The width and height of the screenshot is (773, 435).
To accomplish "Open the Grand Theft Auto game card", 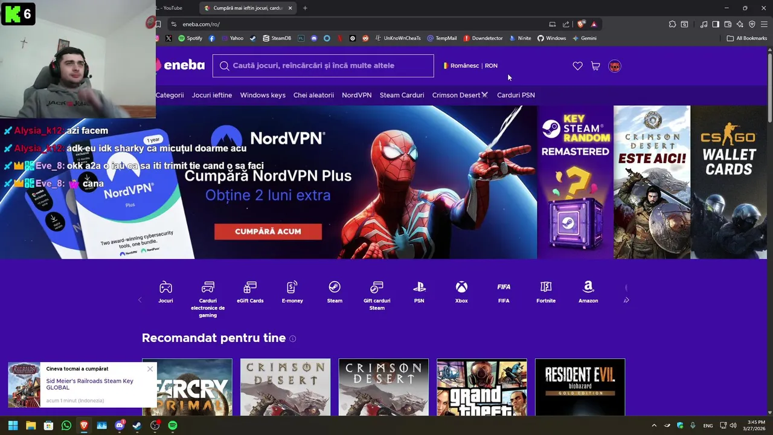I will coord(482,387).
